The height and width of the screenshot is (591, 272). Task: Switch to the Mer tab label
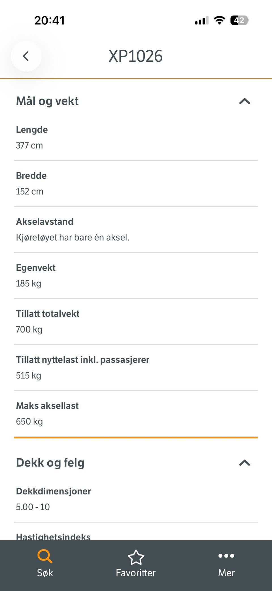pyautogui.click(x=226, y=573)
